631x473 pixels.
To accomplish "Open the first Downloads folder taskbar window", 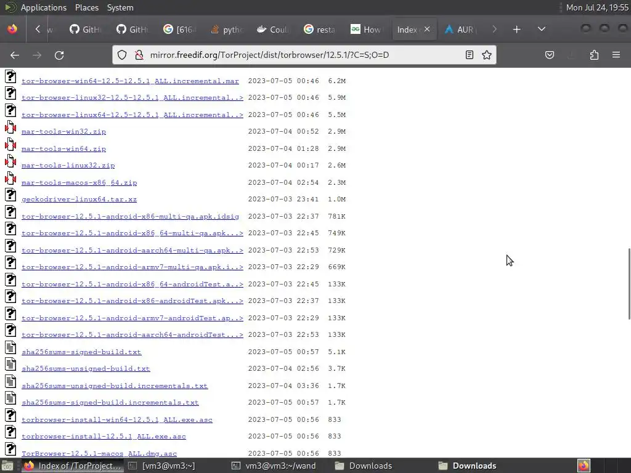I will click(x=364, y=466).
